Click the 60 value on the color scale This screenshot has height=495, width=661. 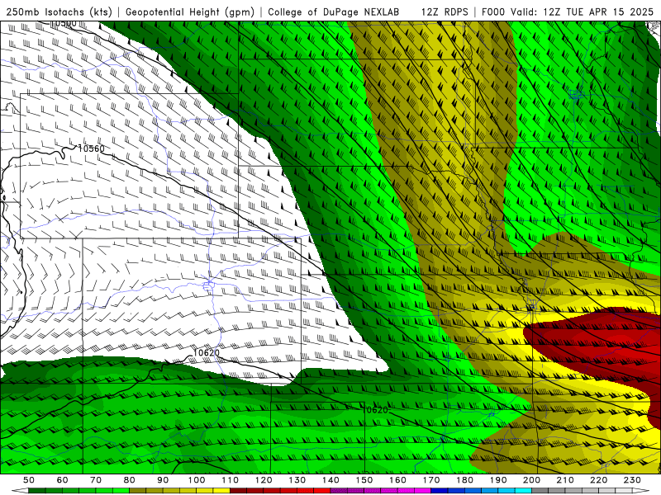pyautogui.click(x=63, y=480)
